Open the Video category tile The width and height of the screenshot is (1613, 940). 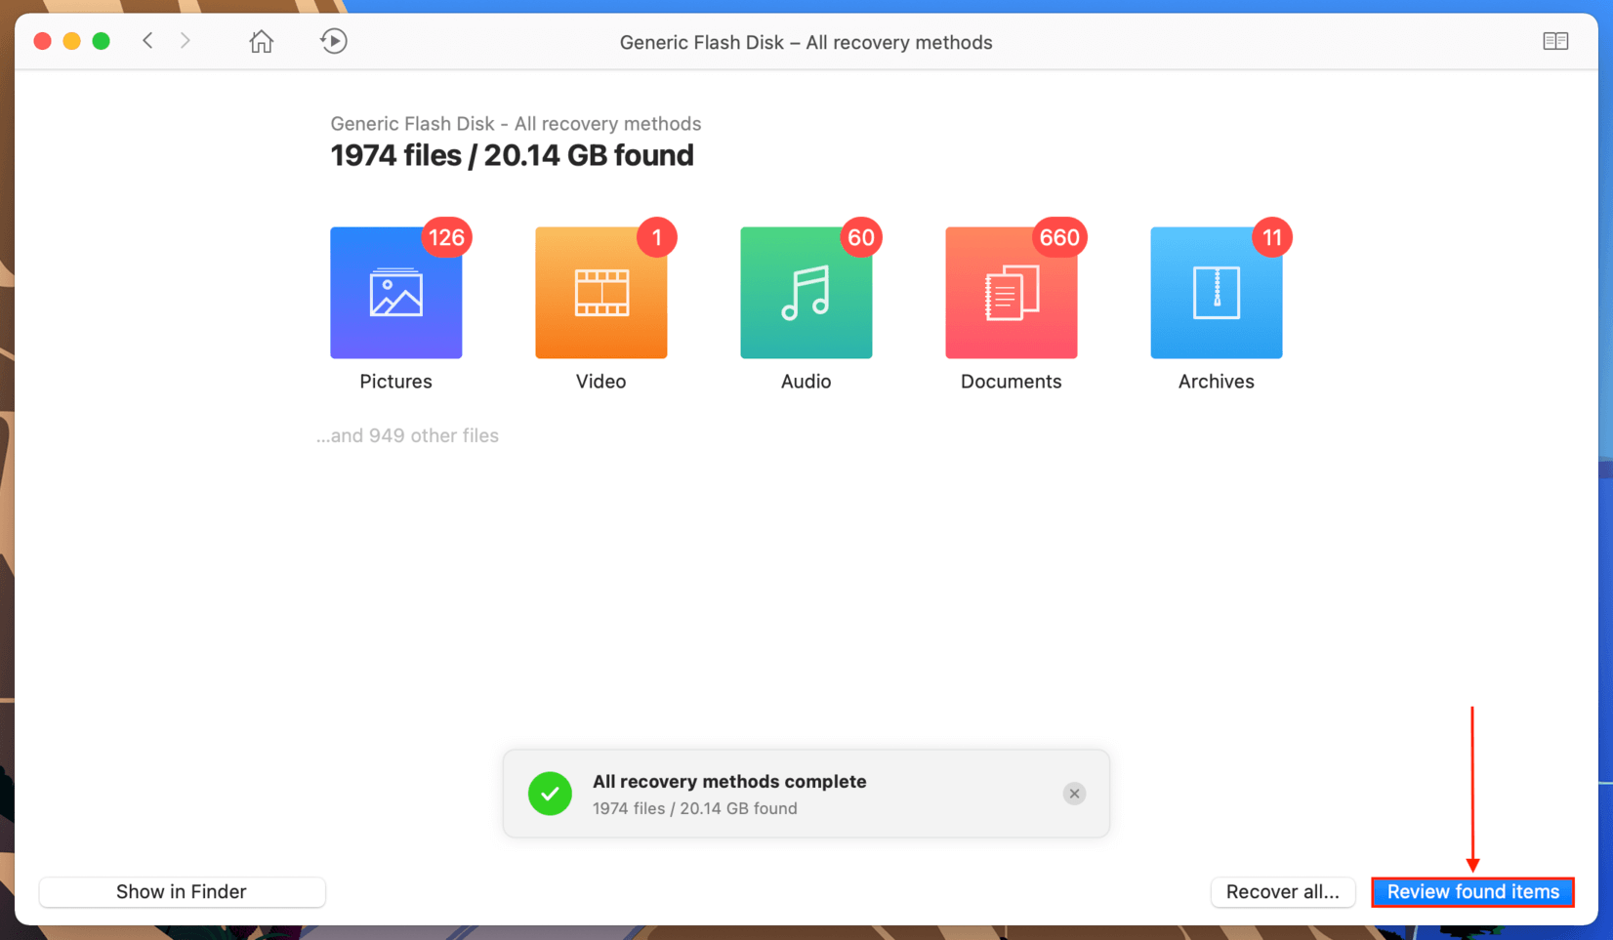click(x=600, y=293)
